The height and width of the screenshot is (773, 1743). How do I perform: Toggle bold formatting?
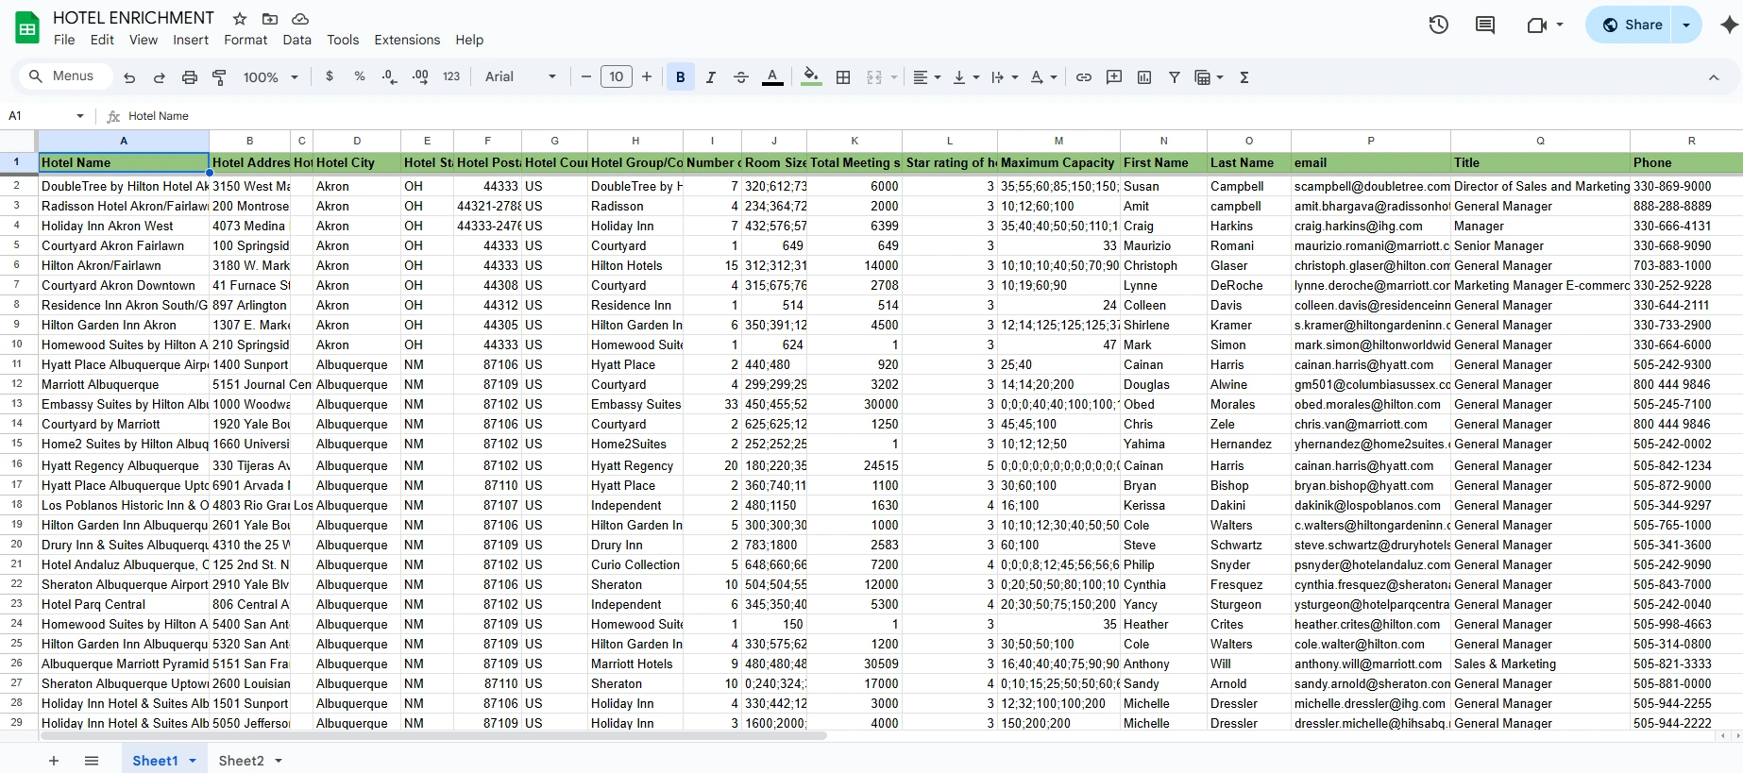tap(681, 77)
